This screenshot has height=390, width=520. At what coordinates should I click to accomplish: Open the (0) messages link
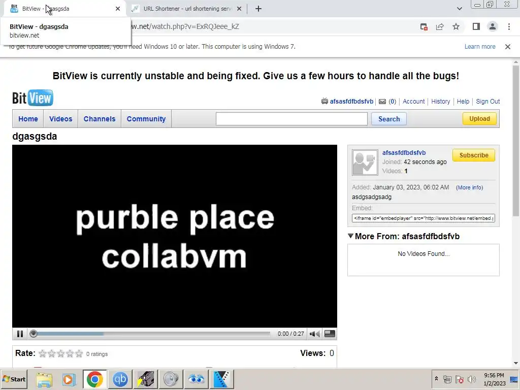click(393, 102)
